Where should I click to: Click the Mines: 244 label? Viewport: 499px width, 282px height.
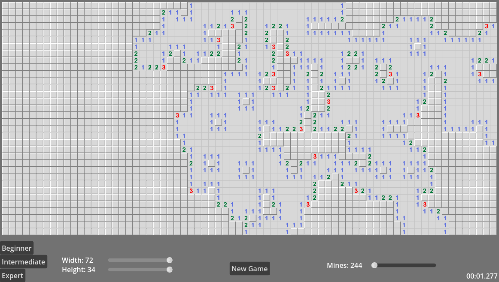[344, 265]
